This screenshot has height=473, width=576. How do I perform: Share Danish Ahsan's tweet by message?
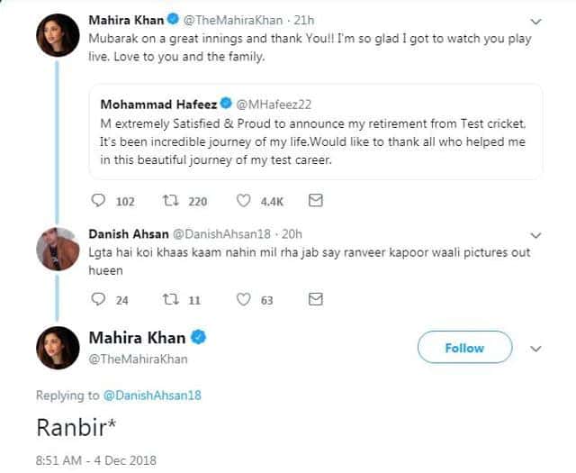[x=315, y=299]
